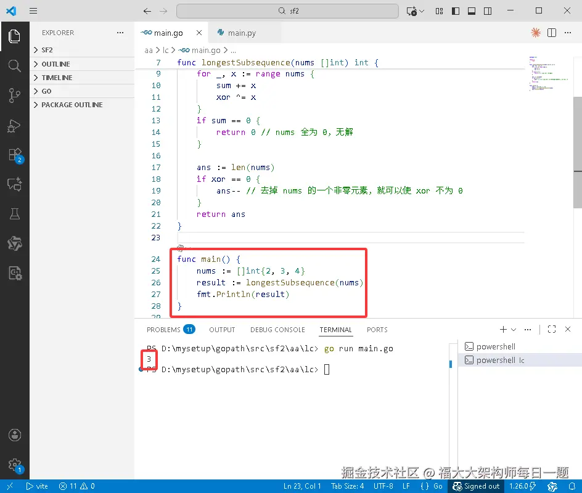Change LF end of line sequence
This screenshot has height=493, width=582.
pos(406,486)
